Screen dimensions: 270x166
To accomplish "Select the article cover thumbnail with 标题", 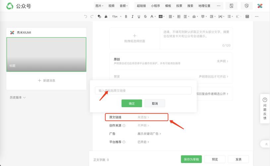I will pyautogui.click(x=46, y=54).
